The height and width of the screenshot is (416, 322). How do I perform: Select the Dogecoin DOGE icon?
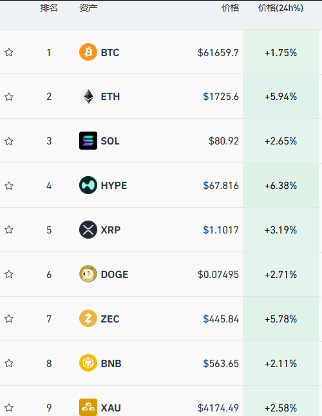88,274
